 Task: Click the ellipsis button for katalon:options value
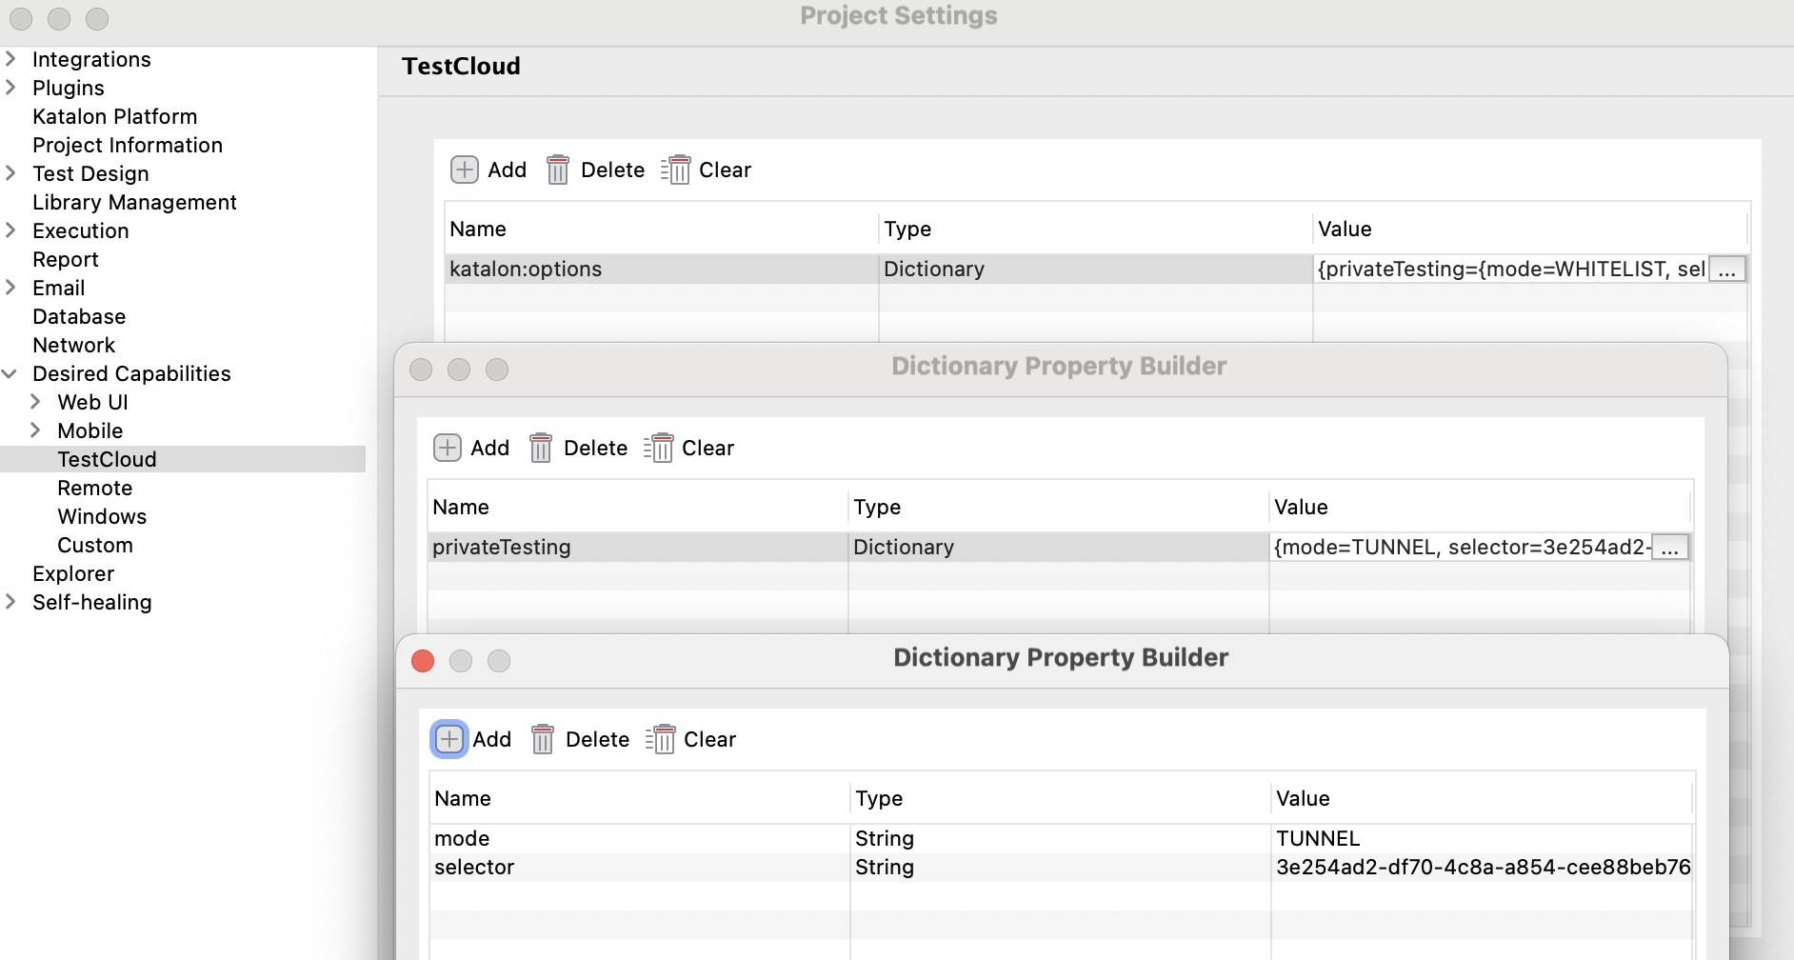[1726, 269]
